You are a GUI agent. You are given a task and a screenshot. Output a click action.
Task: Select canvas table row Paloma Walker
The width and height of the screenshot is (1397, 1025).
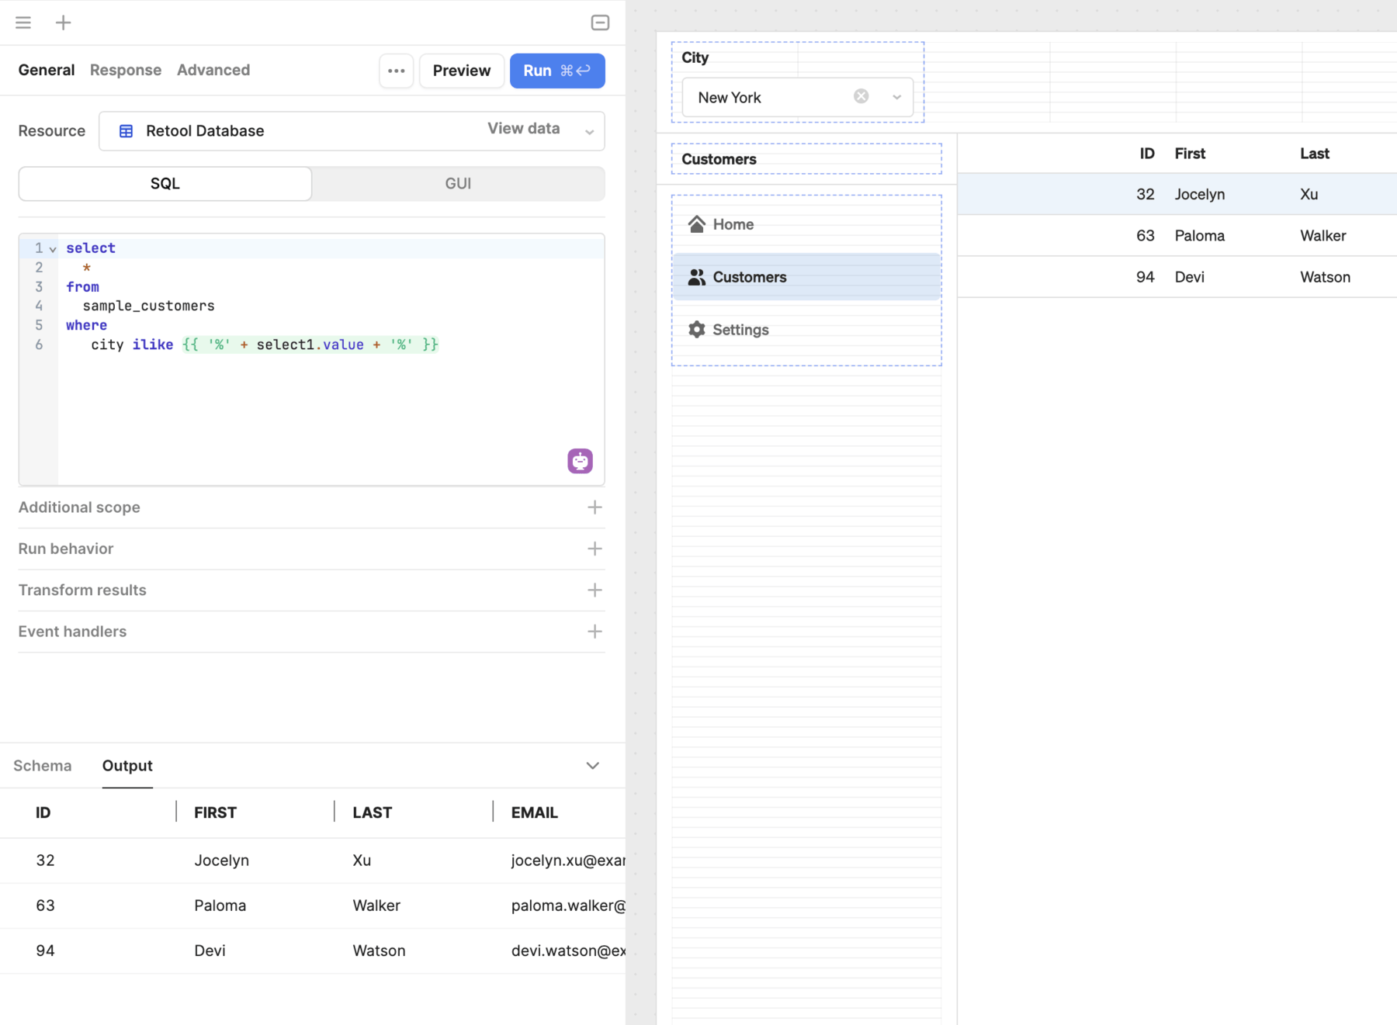1177,236
